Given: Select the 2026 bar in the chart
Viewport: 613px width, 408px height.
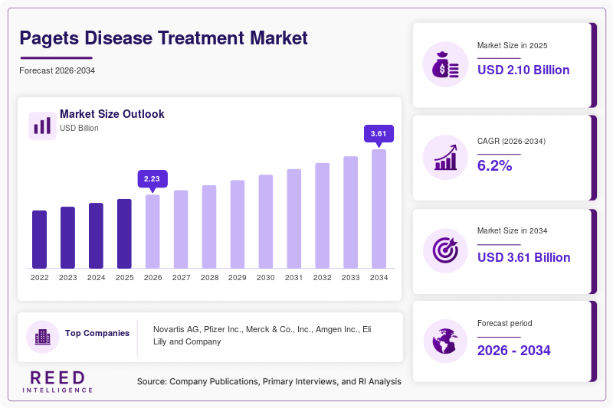Looking at the screenshot, I should (152, 231).
